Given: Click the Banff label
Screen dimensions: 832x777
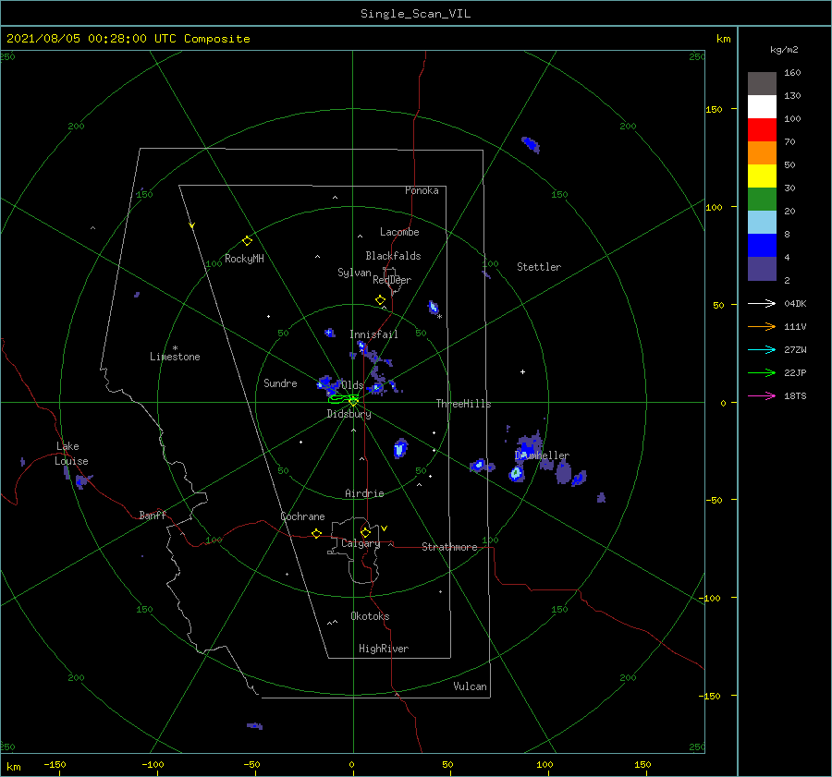Looking at the screenshot, I should (x=153, y=515).
